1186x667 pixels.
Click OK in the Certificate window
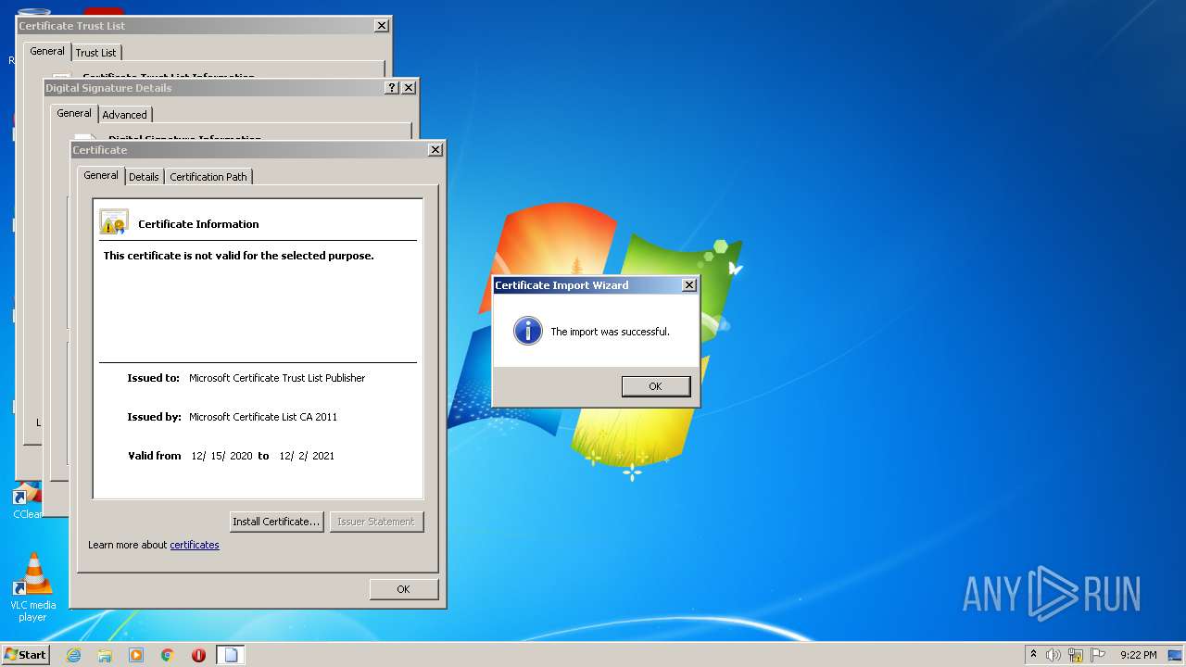[x=403, y=589]
